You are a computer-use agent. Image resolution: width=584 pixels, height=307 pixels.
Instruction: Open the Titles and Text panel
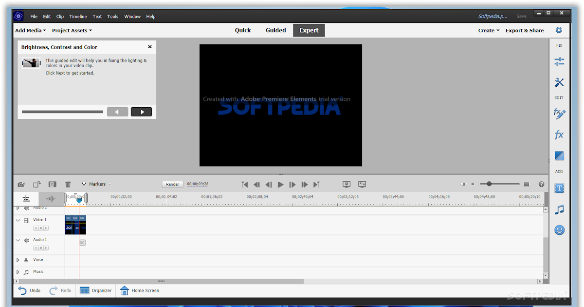click(559, 188)
